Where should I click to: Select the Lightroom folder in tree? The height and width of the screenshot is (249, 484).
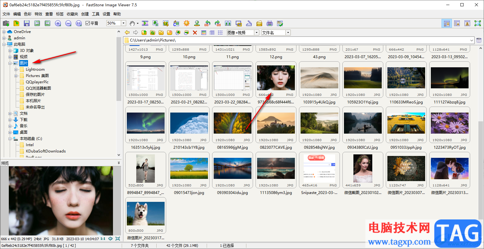click(x=35, y=69)
